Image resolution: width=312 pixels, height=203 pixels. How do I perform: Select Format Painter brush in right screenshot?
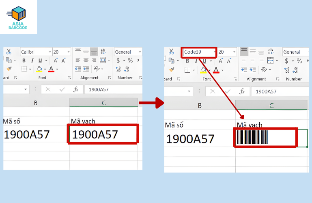172,70
